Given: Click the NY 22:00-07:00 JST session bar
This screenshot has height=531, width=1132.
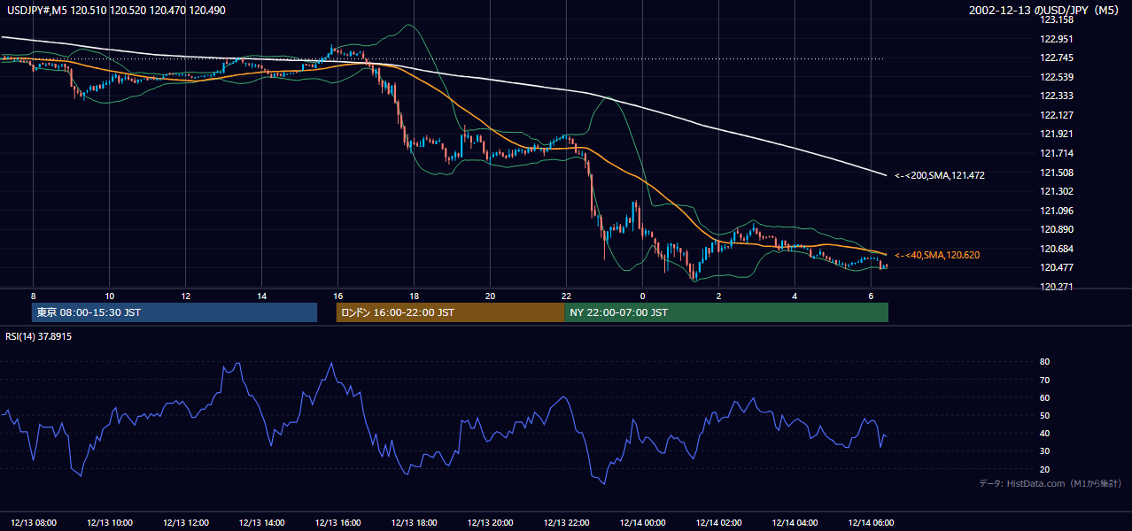Looking at the screenshot, I should tap(726, 312).
